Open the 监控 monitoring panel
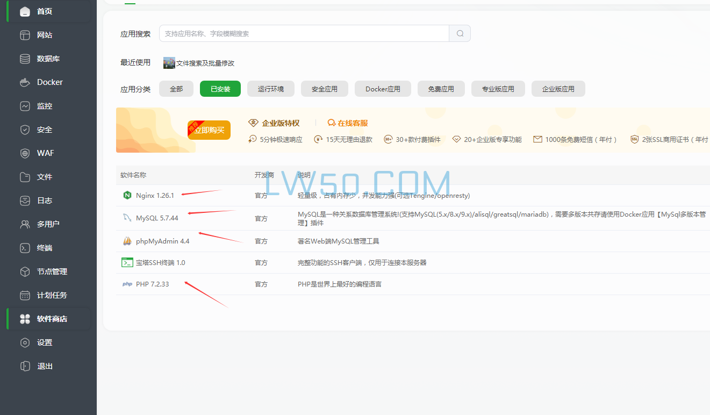710x415 pixels. point(25,106)
